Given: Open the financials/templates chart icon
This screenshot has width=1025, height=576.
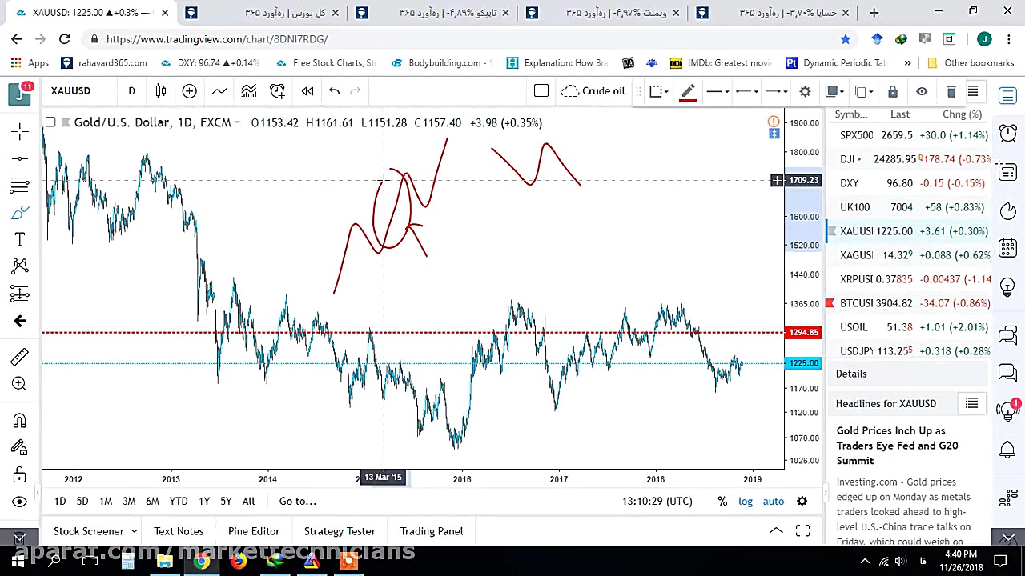Looking at the screenshot, I should [248, 91].
